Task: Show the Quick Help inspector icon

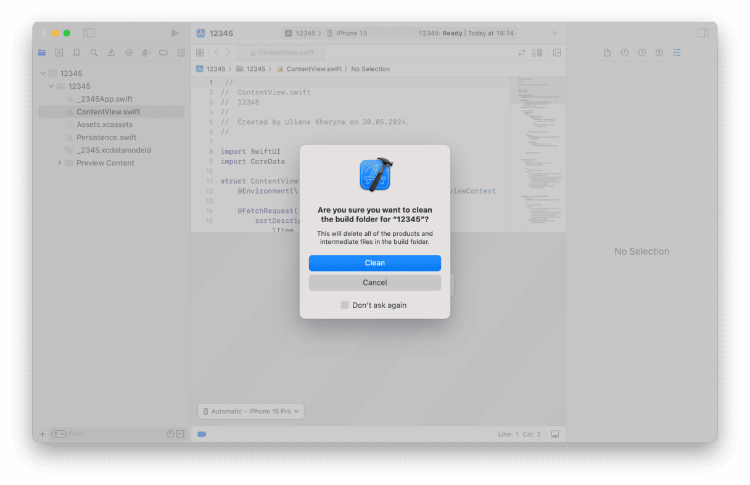Action: point(641,53)
